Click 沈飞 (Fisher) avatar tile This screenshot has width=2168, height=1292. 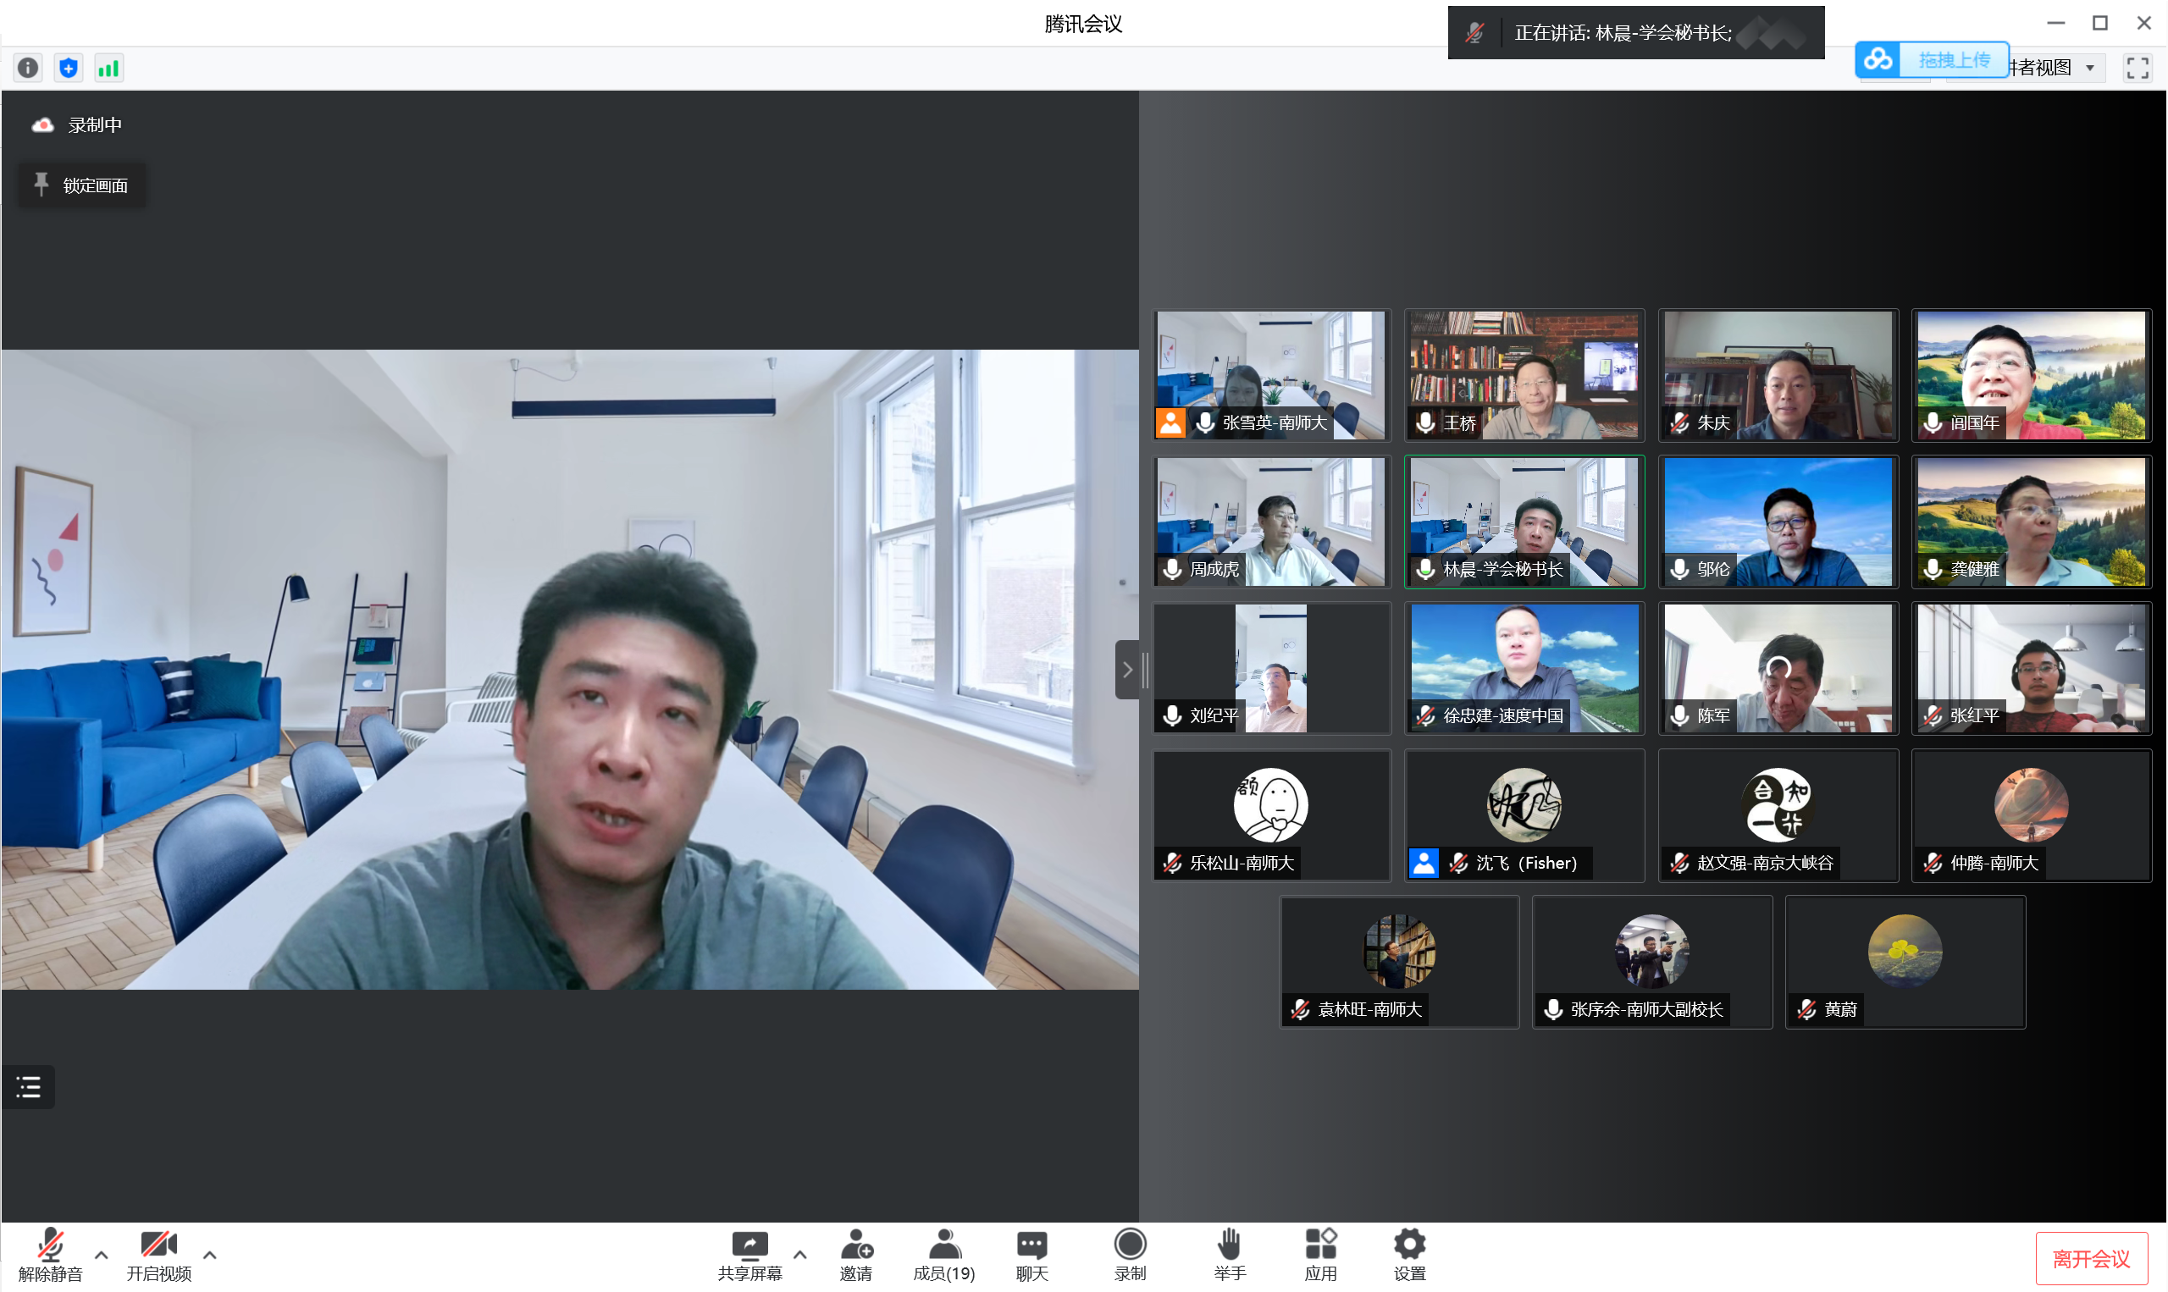[x=1524, y=816]
